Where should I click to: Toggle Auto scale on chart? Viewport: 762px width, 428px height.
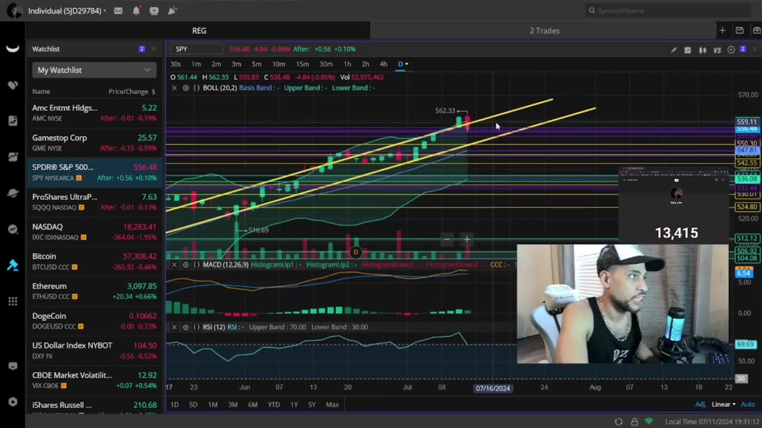point(747,404)
